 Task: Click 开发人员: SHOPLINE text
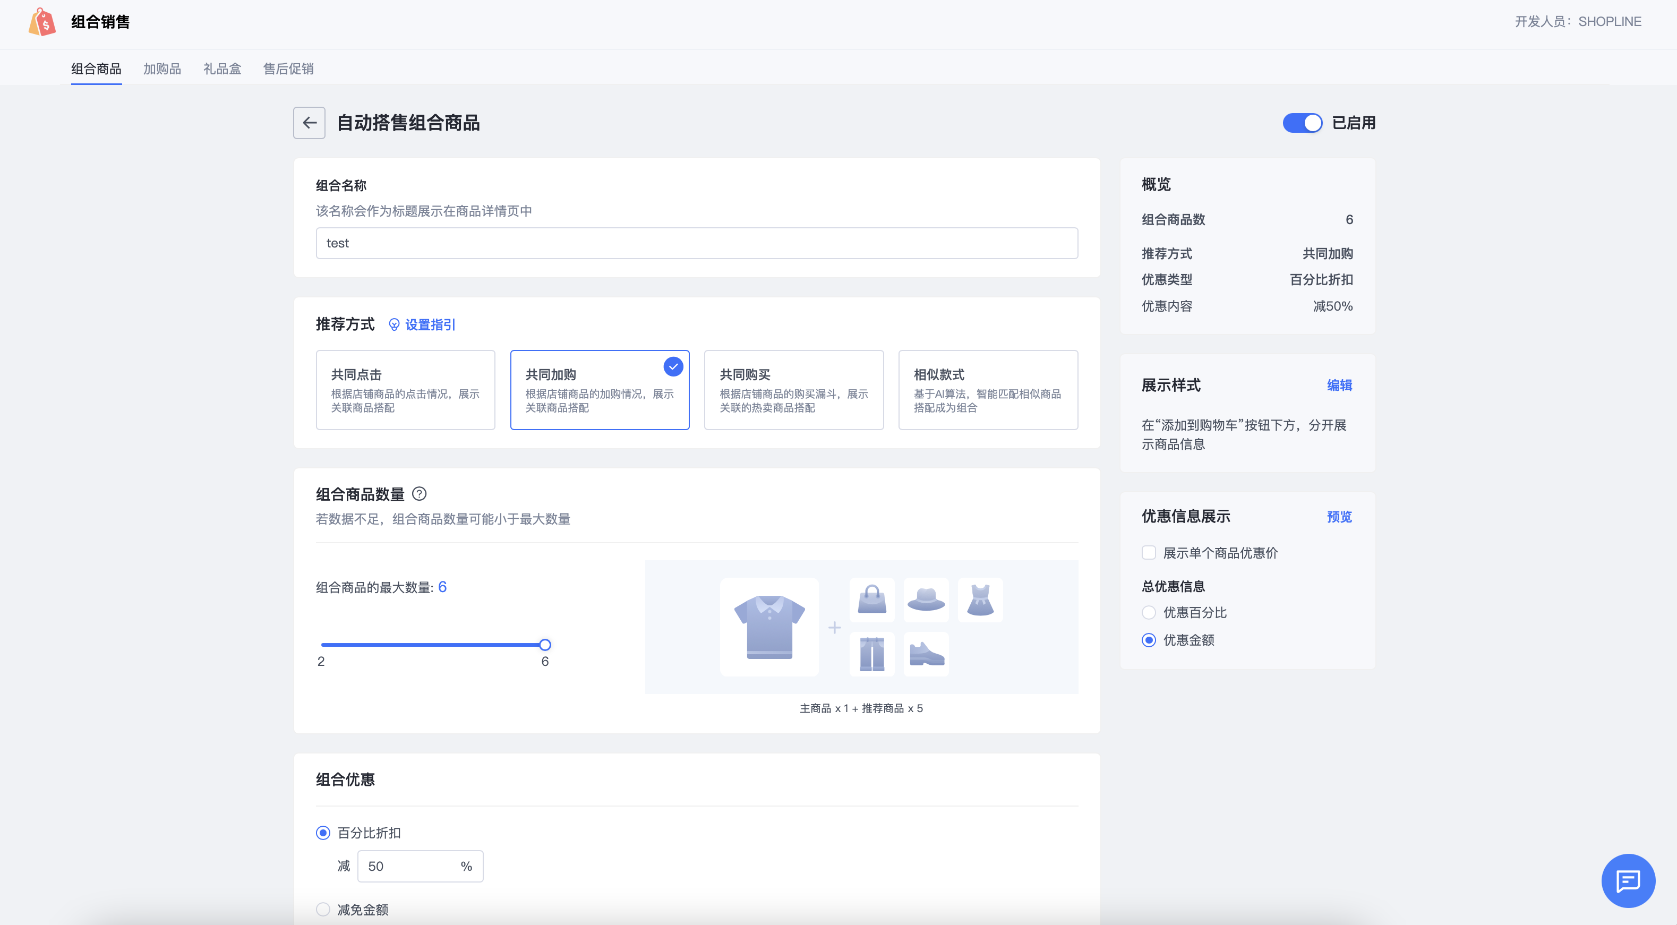tap(1577, 21)
